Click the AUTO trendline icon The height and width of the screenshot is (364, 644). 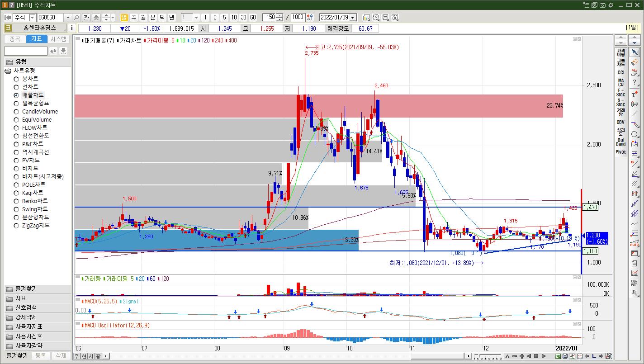635,243
